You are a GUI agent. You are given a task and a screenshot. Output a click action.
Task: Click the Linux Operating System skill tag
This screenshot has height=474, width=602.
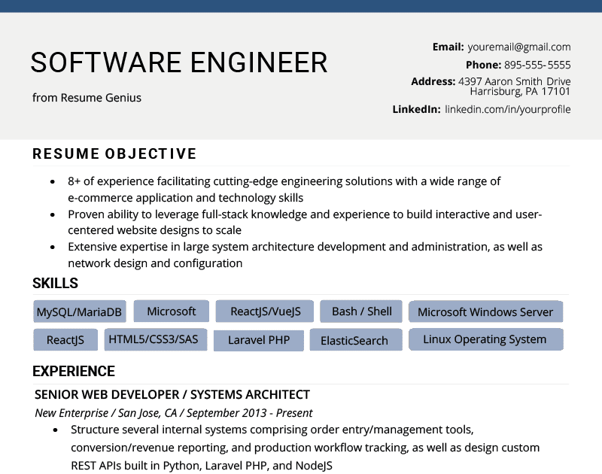[485, 339]
